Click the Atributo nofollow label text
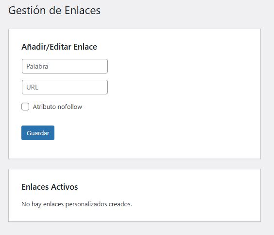Image resolution: width=274 pixels, height=235 pixels. (57, 107)
